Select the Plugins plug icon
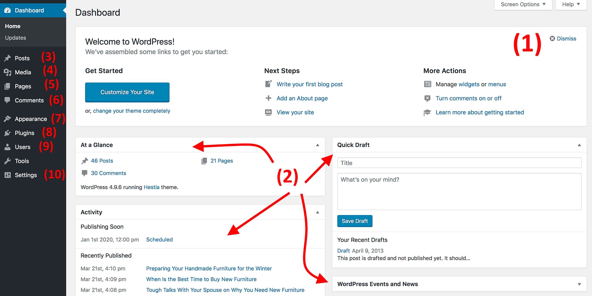 click(7, 133)
